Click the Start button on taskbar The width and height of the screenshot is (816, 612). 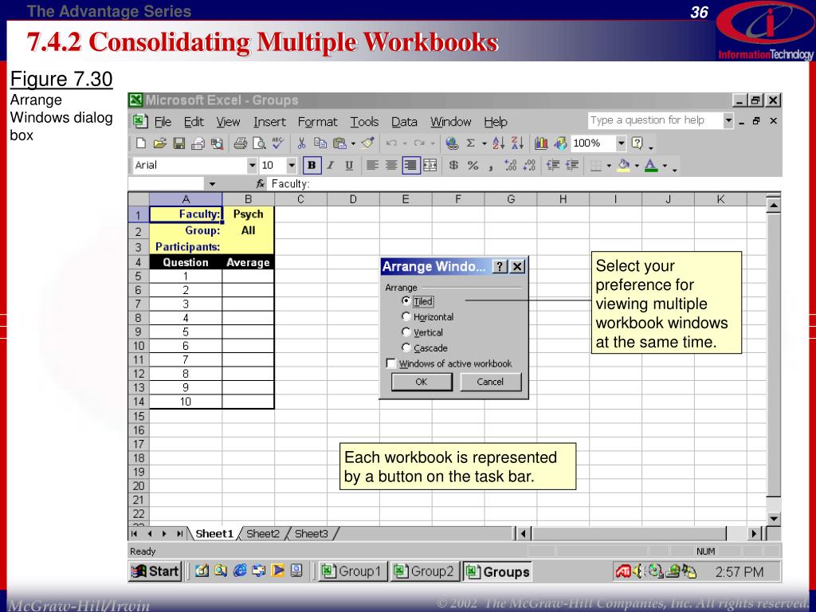pyautogui.click(x=155, y=571)
